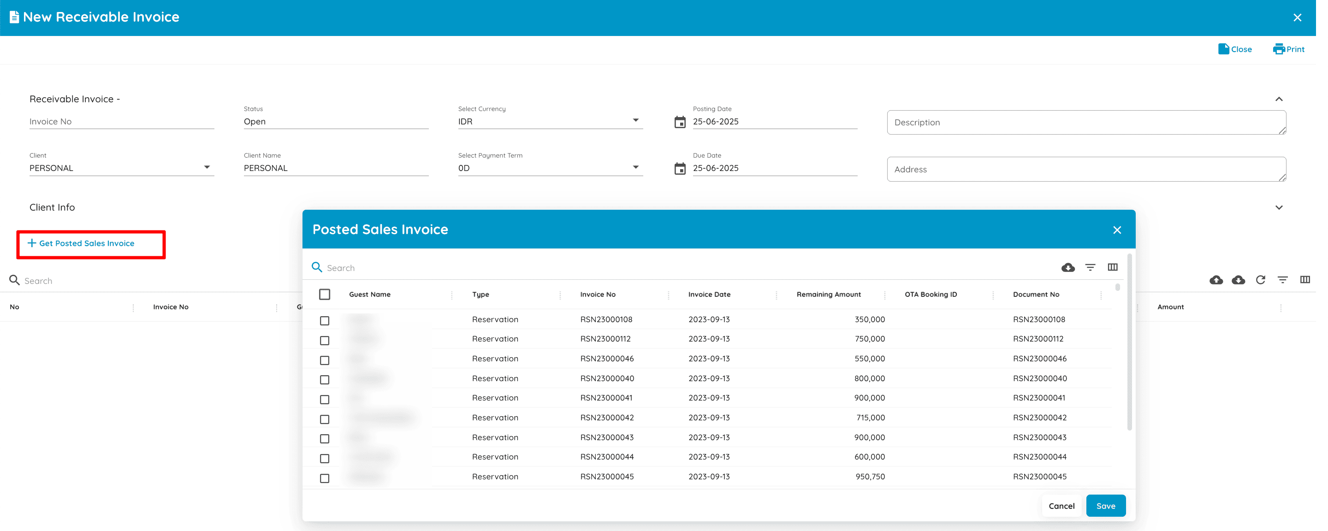Sort by Invoice Date column header
The height and width of the screenshot is (531, 1328).
[x=709, y=295]
